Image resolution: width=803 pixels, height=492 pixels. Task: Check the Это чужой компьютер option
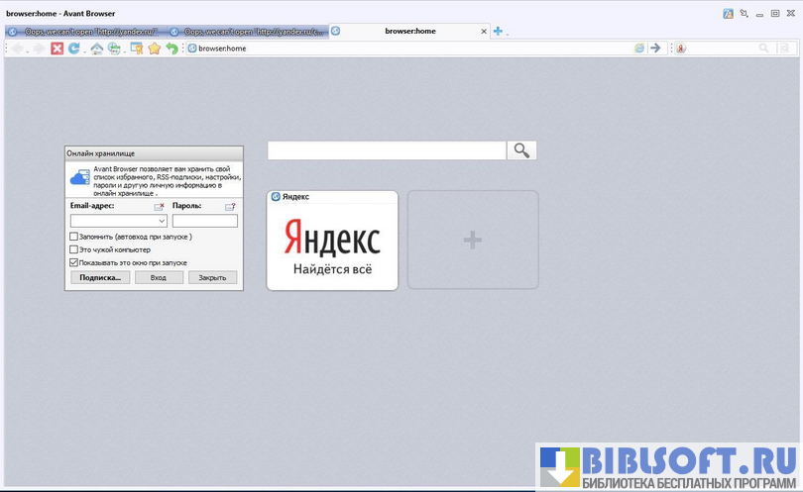(74, 249)
